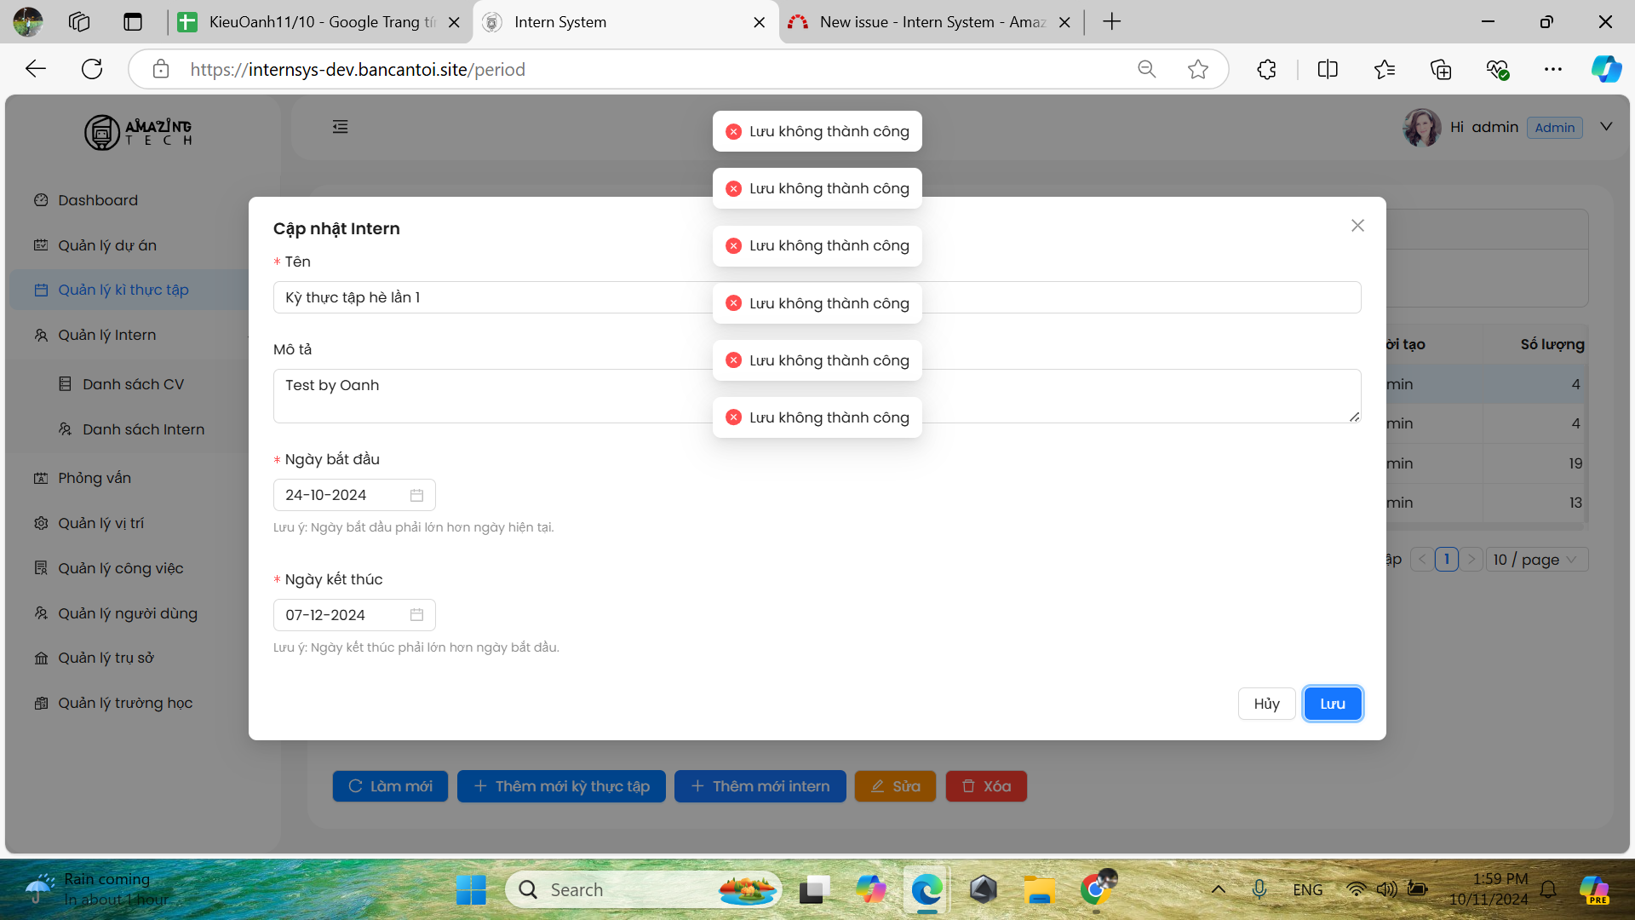The image size is (1635, 920).
Task: Close the Cập nhật Intern dialog with X
Action: pos(1357,226)
